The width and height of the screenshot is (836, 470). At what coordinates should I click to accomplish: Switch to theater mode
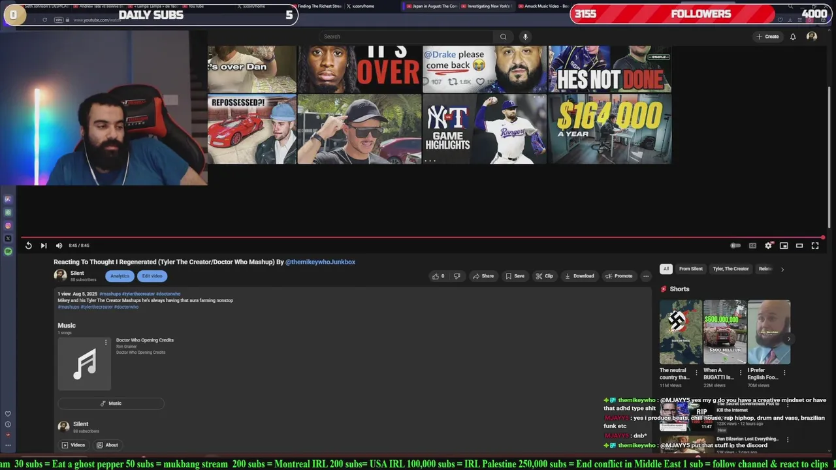click(799, 245)
